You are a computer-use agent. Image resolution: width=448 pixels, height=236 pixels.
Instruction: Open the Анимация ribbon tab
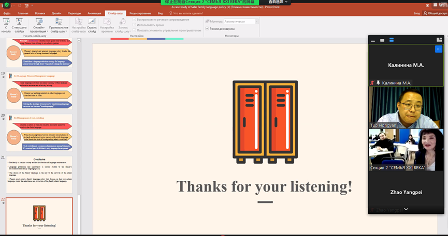tap(94, 13)
